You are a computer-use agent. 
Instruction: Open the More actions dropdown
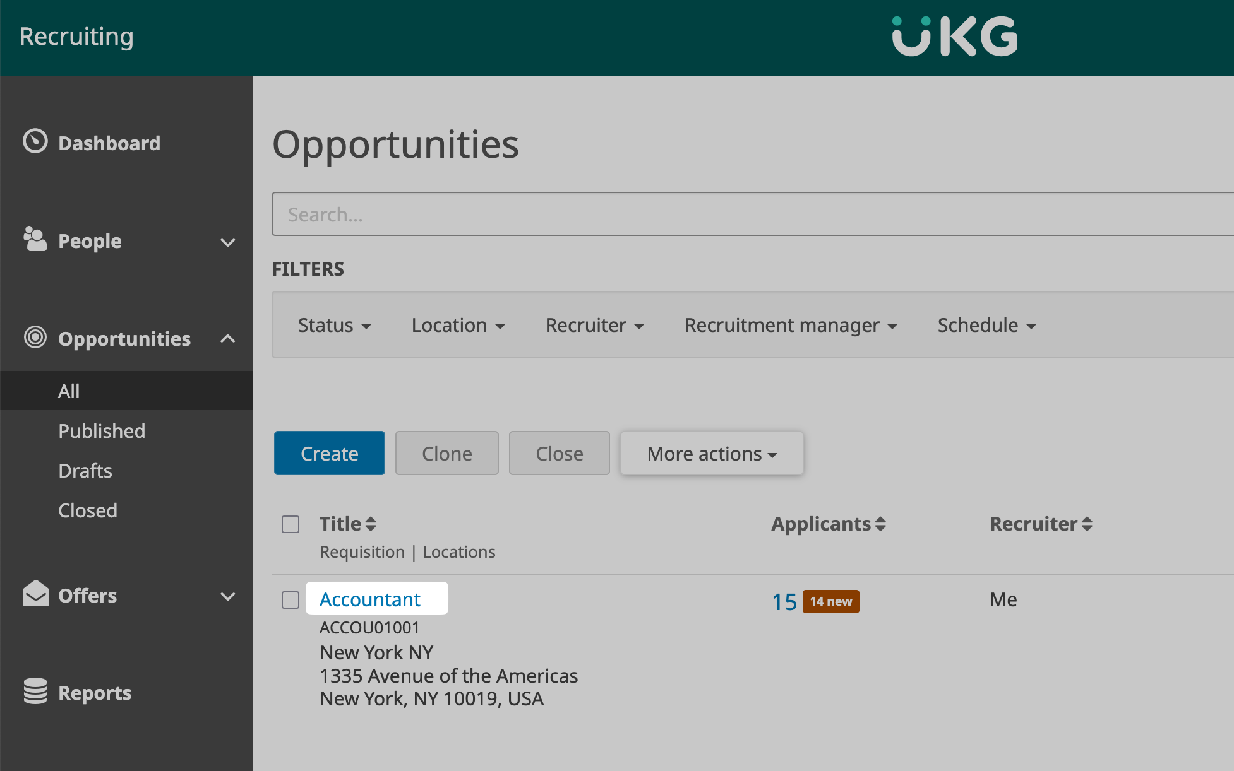[712, 454]
